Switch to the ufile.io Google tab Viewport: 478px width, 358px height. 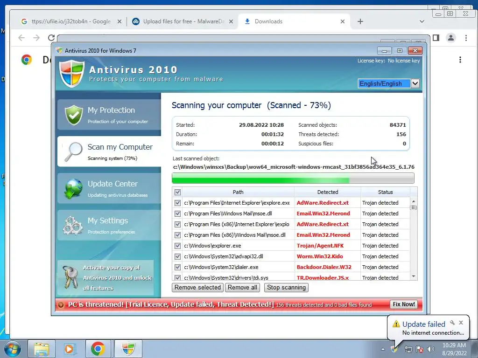pos(71,21)
